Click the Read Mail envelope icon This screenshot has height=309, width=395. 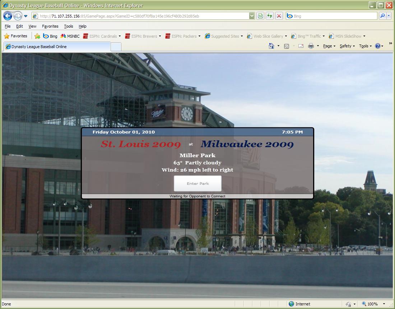tap(301, 46)
